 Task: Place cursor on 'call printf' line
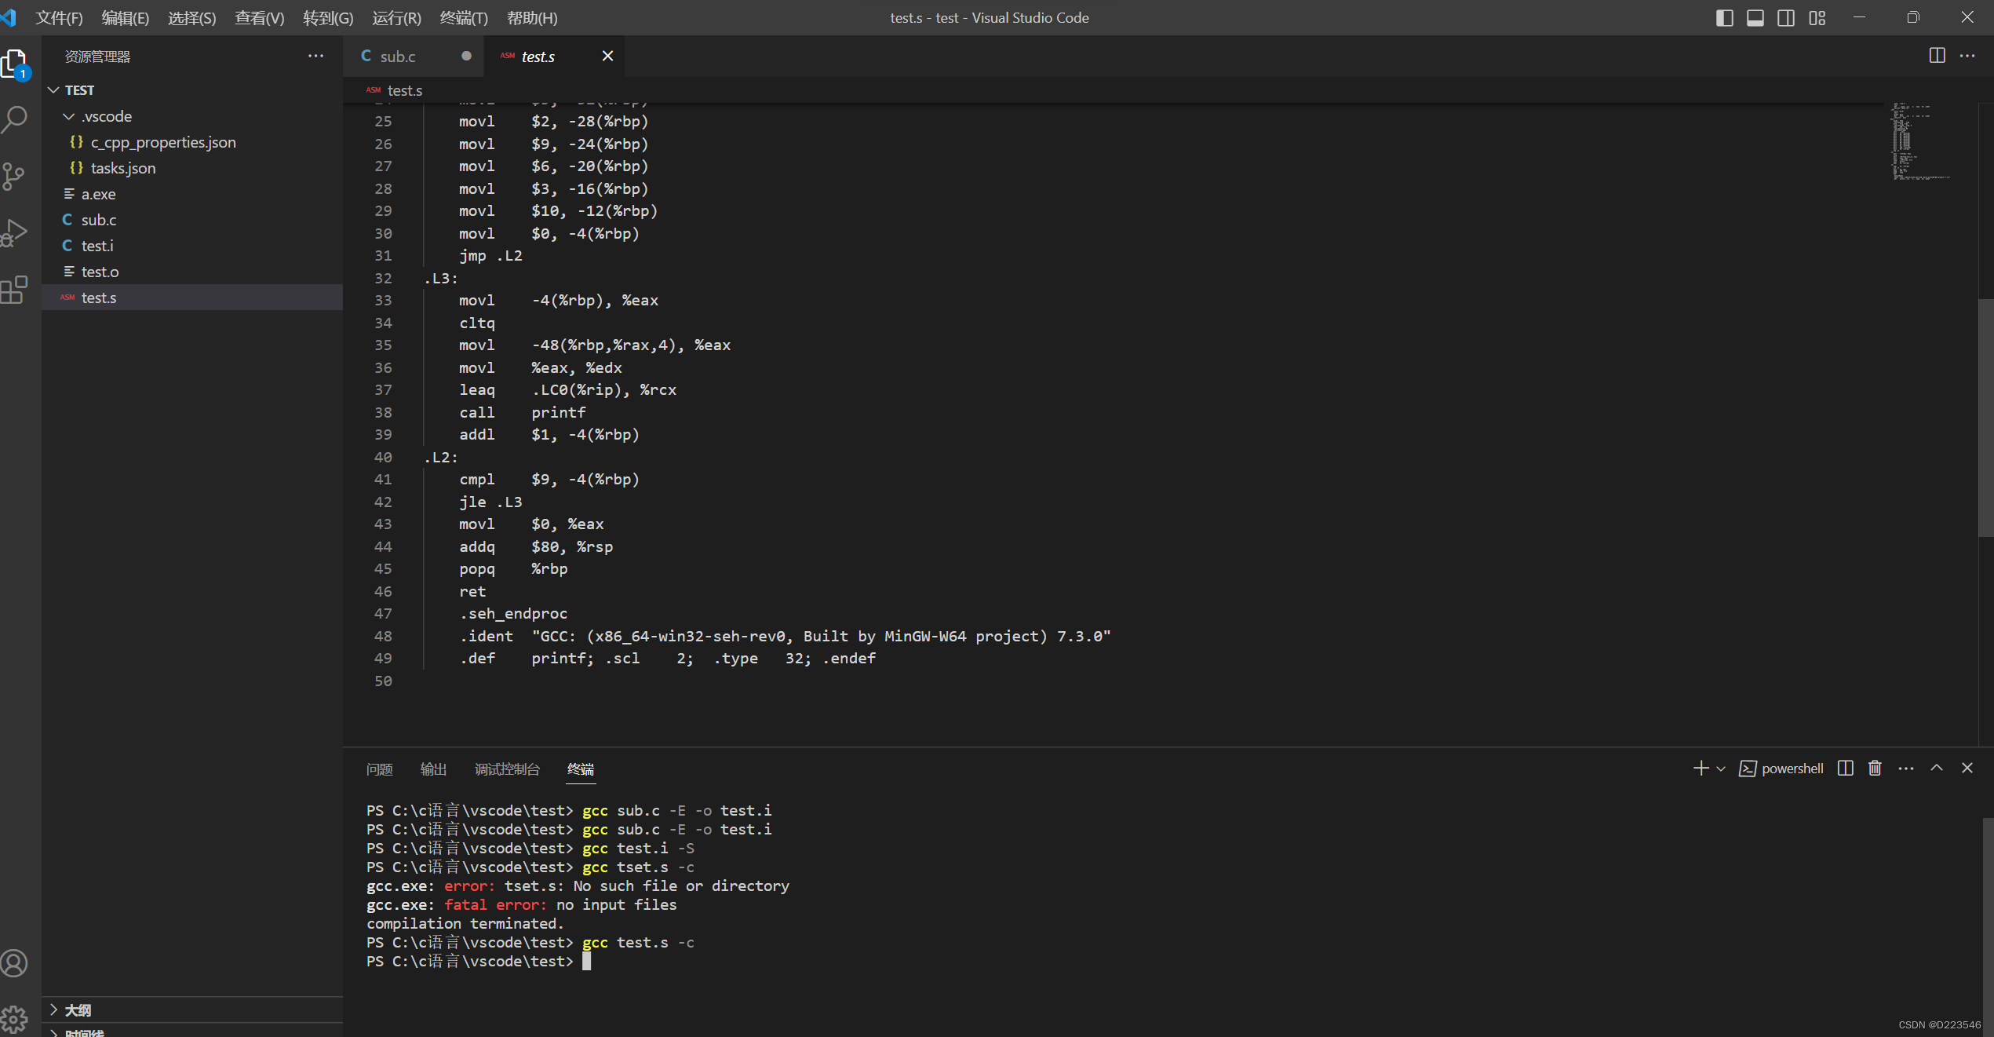click(522, 412)
